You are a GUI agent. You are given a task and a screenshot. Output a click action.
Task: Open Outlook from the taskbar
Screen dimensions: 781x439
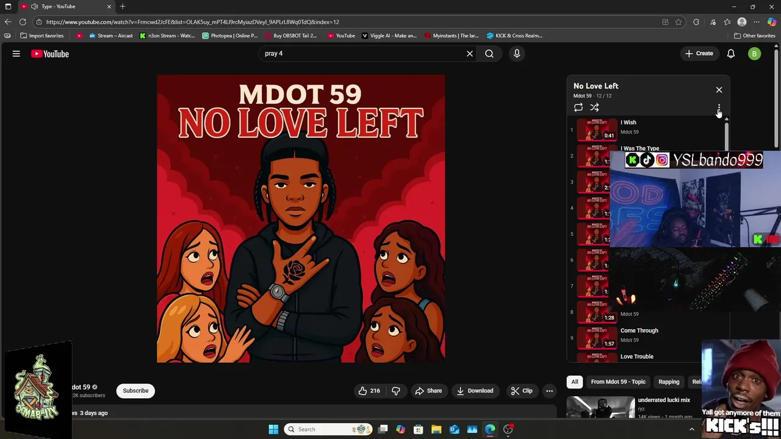(454, 429)
